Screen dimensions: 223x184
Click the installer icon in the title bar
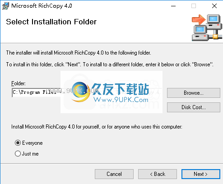point(5,6)
